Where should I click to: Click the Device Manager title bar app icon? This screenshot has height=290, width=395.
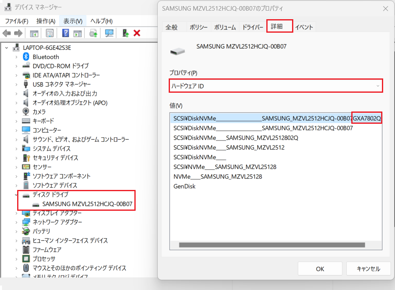point(8,7)
